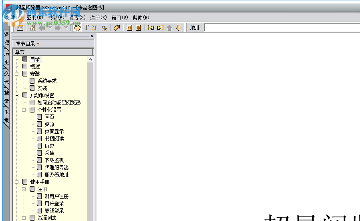Click the page icon beside 个性化设置

click(x=32, y=110)
